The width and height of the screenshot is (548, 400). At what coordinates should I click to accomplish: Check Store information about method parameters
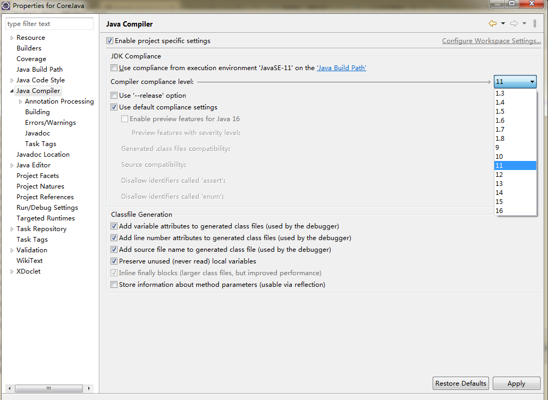click(114, 285)
